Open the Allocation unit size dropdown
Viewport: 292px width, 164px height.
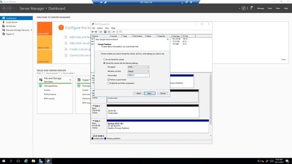tap(138, 71)
